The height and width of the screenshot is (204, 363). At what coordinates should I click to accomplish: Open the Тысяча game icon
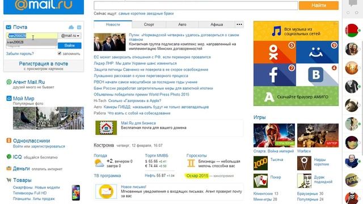(x=260, y=163)
